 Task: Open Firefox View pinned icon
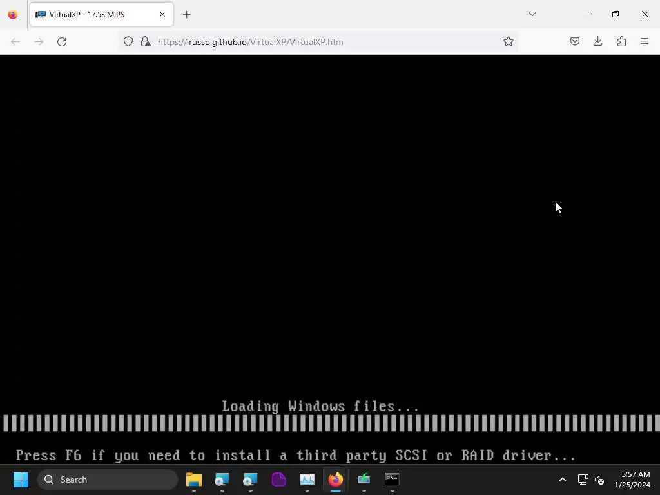point(13,15)
